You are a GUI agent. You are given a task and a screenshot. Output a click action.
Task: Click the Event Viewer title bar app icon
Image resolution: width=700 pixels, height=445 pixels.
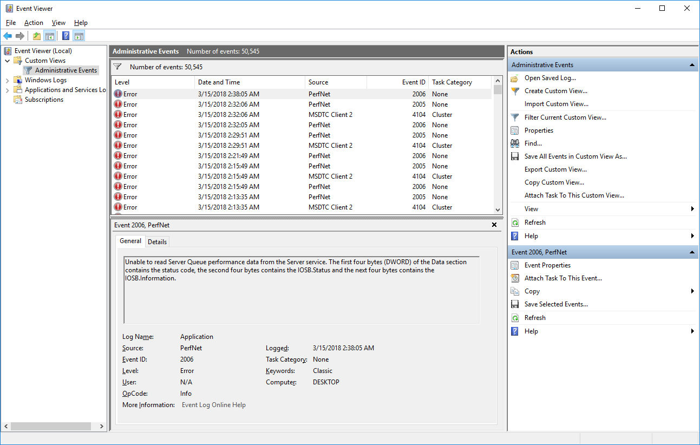click(9, 8)
